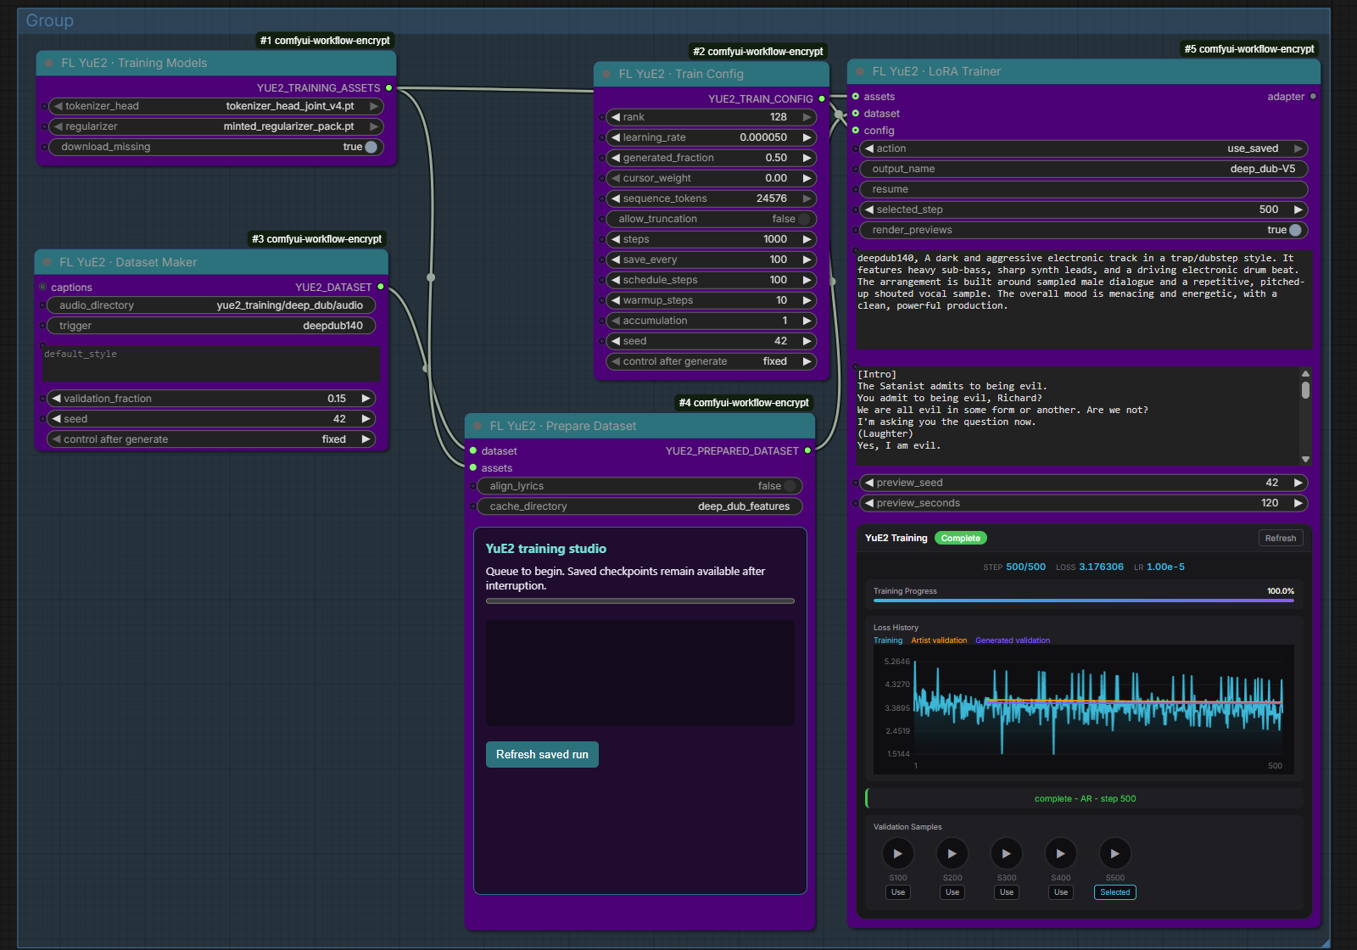The height and width of the screenshot is (950, 1357).
Task: Collapse the Prepare Dataset node via its dot
Action: point(477,427)
